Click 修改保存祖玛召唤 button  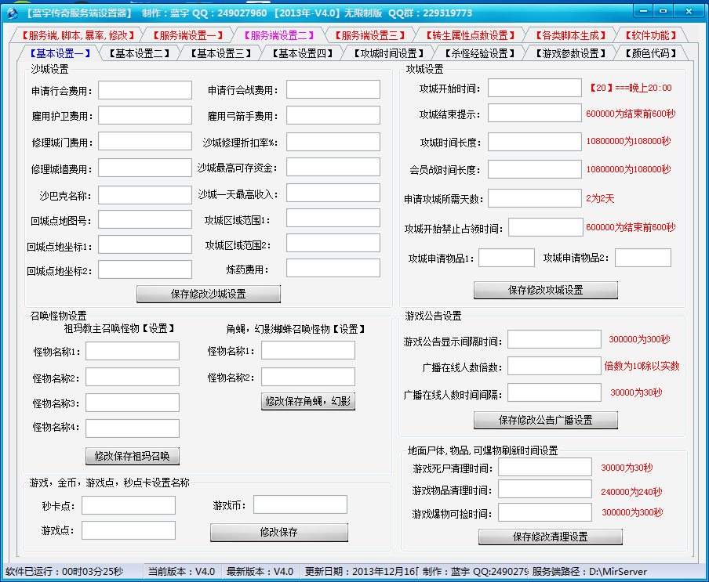click(x=132, y=456)
